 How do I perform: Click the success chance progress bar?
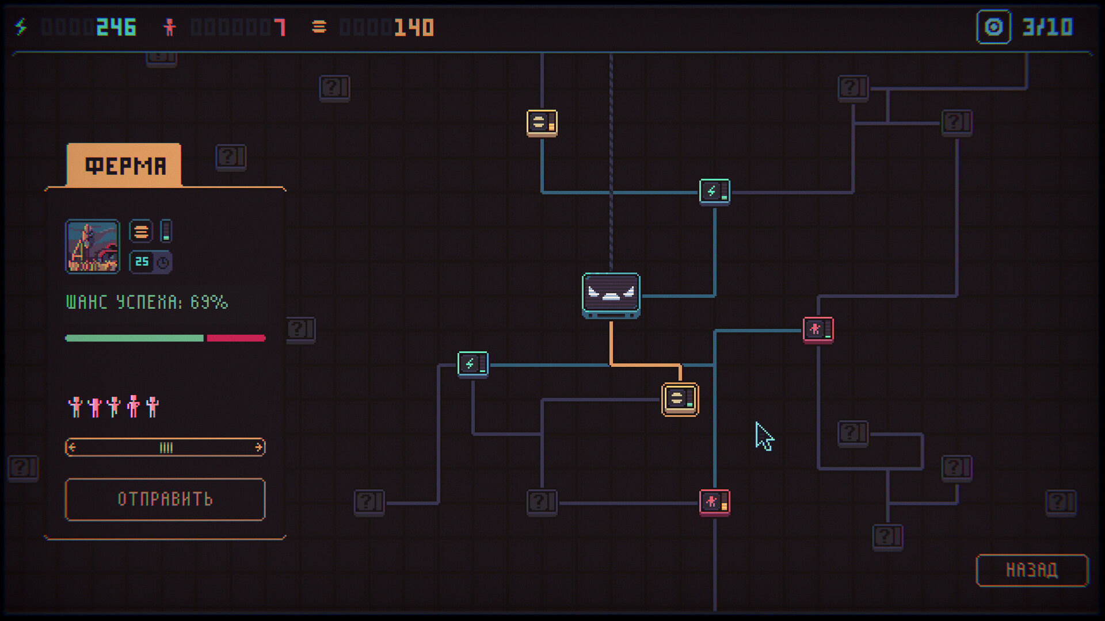click(165, 338)
